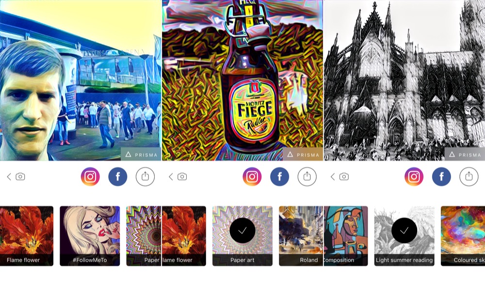The width and height of the screenshot is (485, 286).
Task: Share cathedral sketch to Instagram
Action: pyautogui.click(x=414, y=176)
